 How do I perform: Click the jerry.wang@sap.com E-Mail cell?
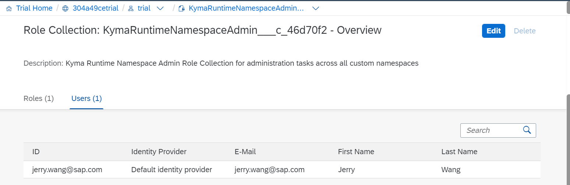(x=270, y=170)
